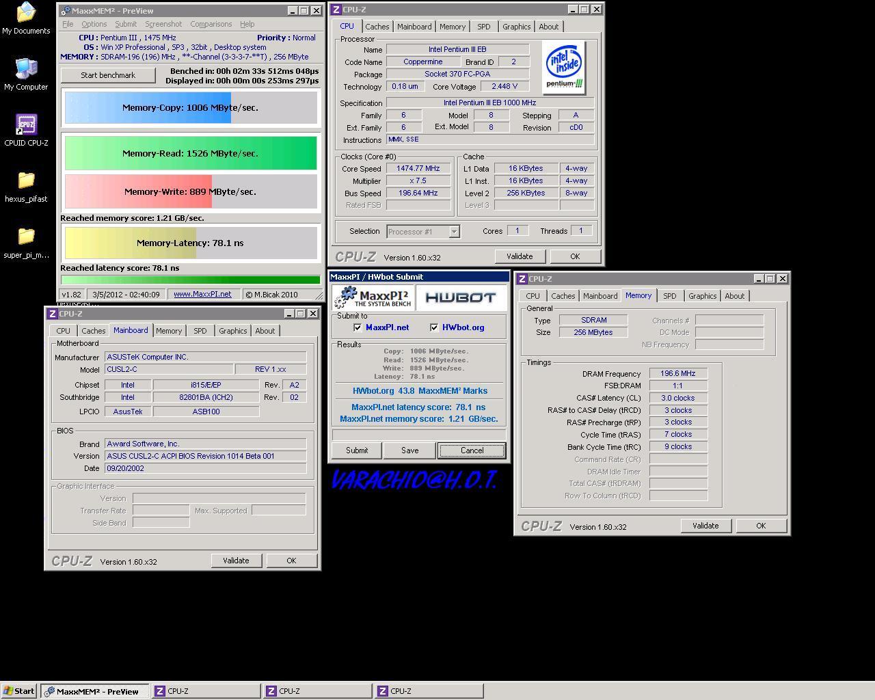Screen dimensions: 875x700
Task: Click the Intel Inside Pentium III logo
Action: point(565,68)
